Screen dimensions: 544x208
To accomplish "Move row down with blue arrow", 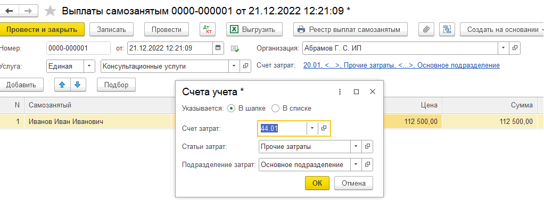I will click(x=78, y=85).
